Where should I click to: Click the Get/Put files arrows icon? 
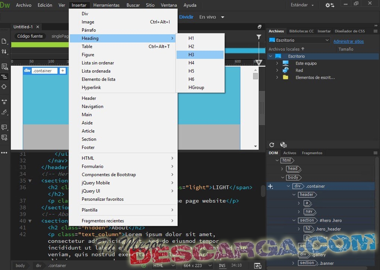click(x=4, y=51)
